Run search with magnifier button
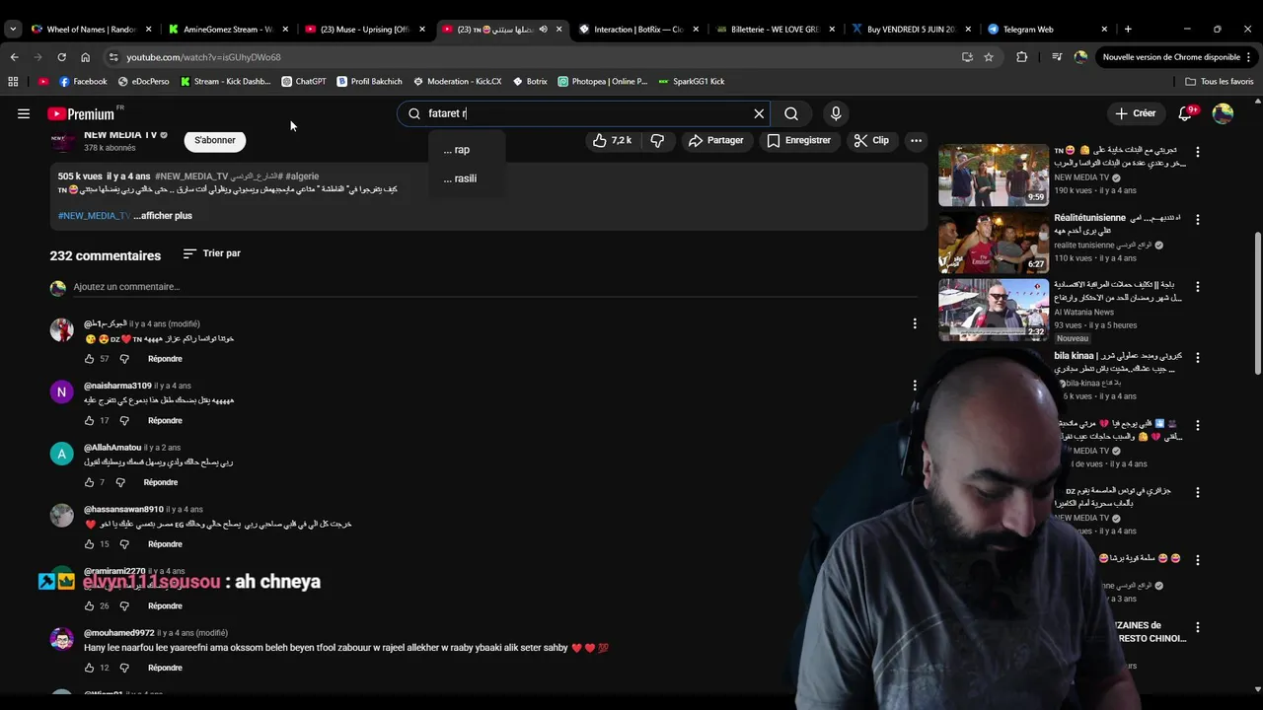The width and height of the screenshot is (1263, 710). (x=791, y=113)
